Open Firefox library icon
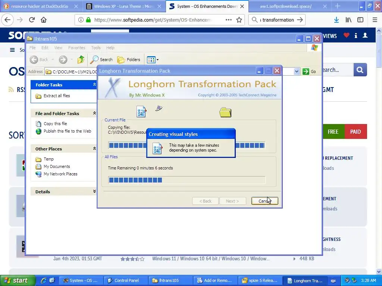Image resolution: width=382 pixels, height=286 pixels. [348, 20]
